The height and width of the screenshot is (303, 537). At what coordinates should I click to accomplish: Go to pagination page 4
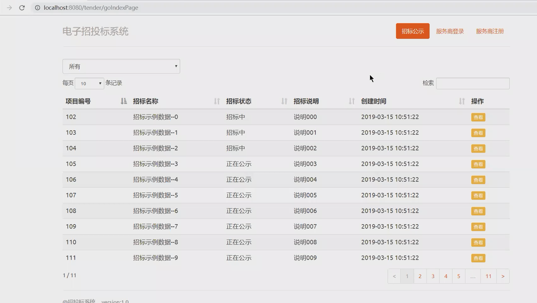click(446, 276)
